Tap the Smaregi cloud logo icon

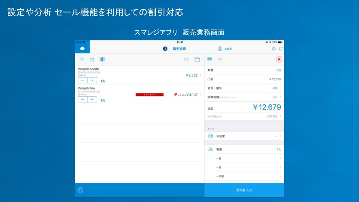click(x=82, y=48)
